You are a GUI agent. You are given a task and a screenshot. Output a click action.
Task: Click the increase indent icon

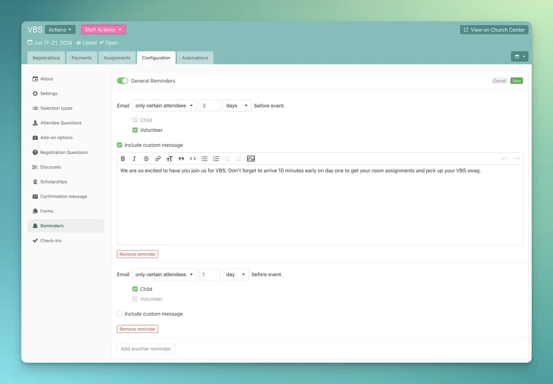(239, 159)
